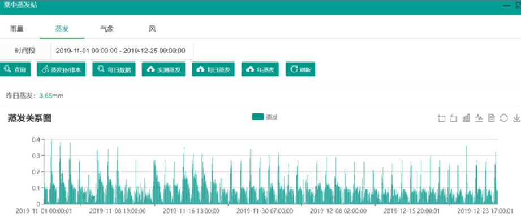
Task: Refresh data with 刷新 button
Action: 300,69
